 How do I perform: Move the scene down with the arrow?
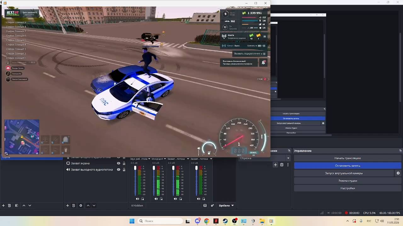coord(30,206)
